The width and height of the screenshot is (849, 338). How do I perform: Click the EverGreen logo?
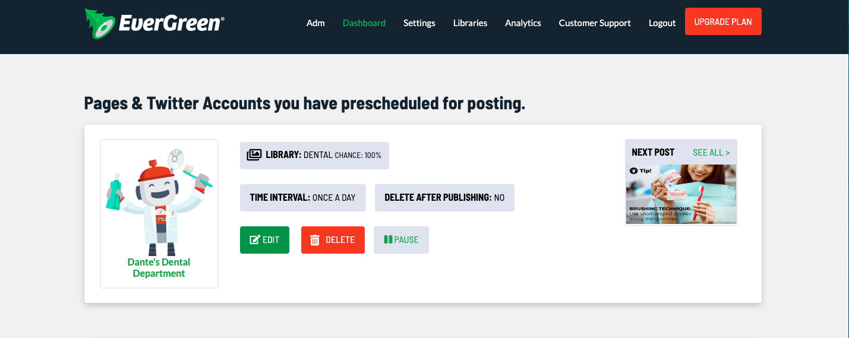(x=154, y=24)
